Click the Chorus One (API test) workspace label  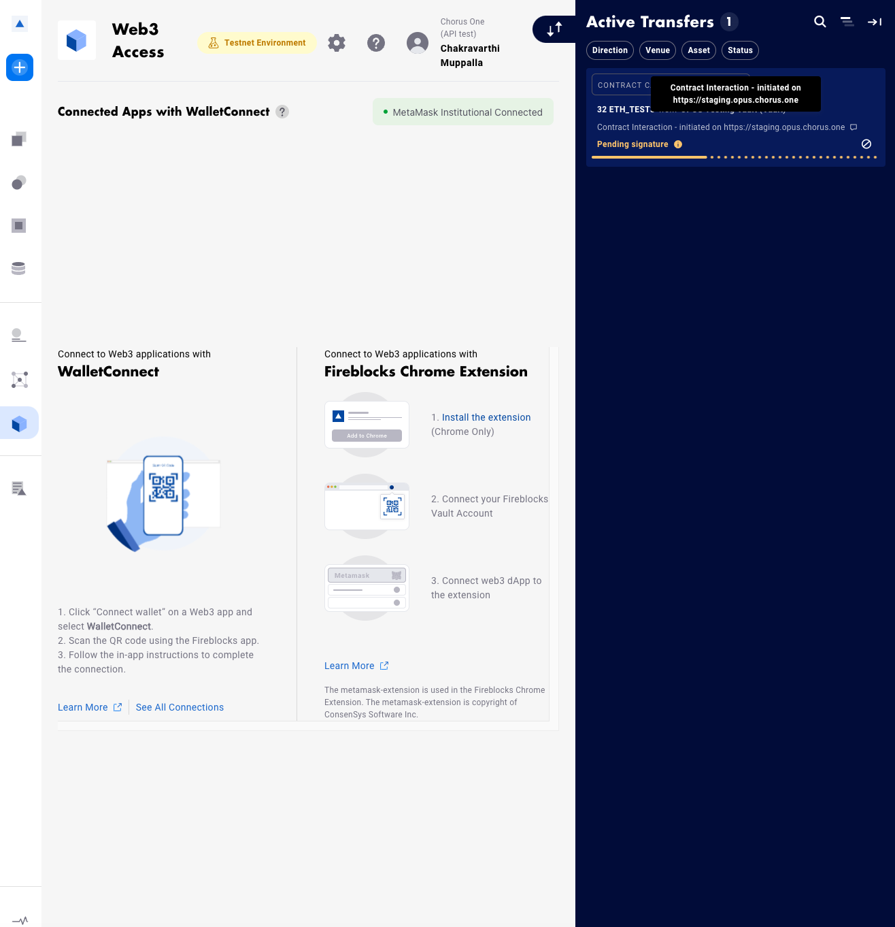(x=462, y=28)
